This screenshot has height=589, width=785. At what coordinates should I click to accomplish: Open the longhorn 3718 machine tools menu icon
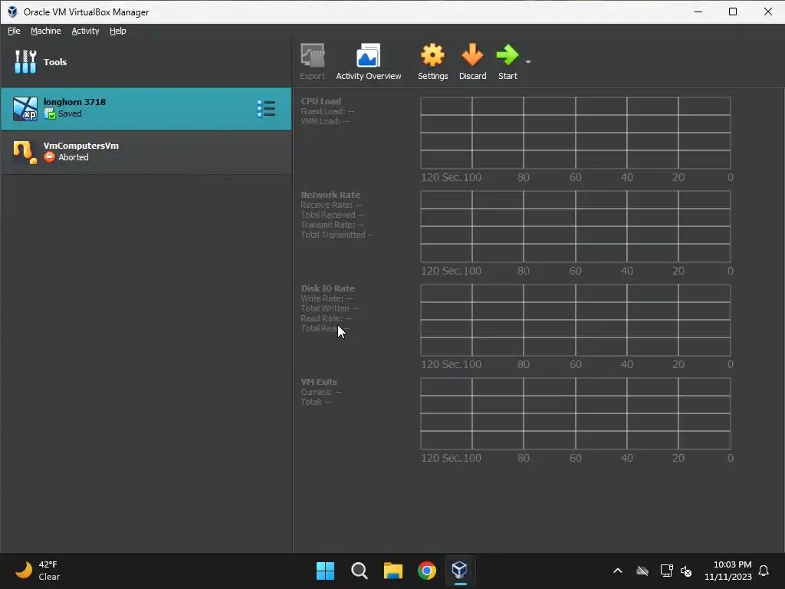click(266, 109)
